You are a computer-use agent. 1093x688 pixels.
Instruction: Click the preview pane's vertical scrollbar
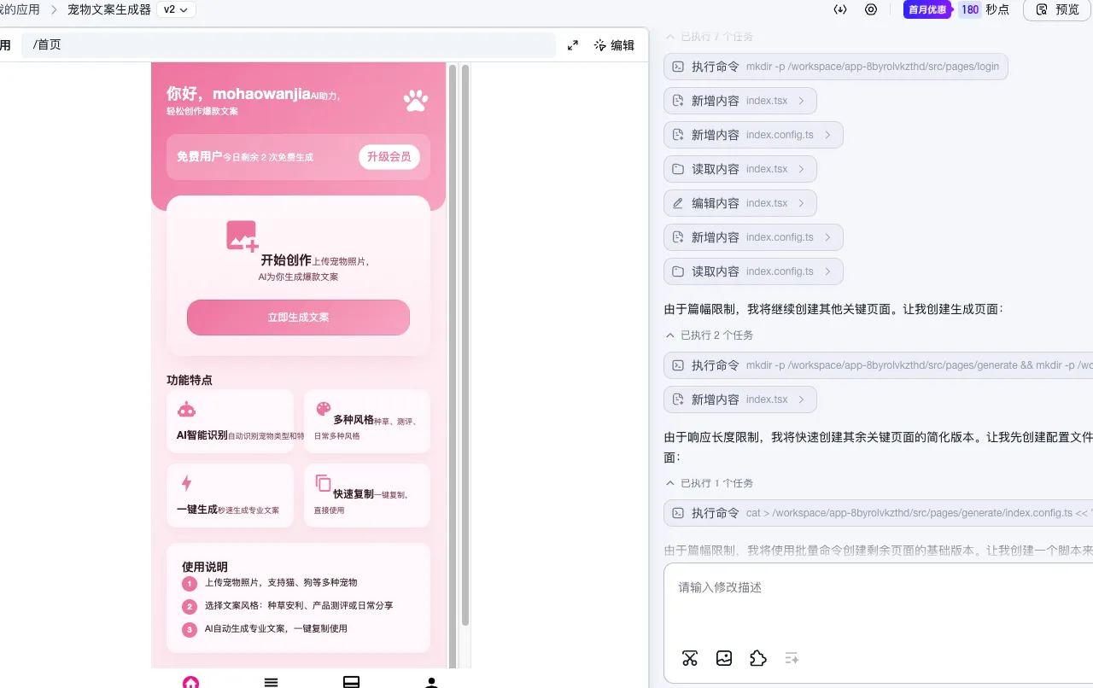click(465, 346)
